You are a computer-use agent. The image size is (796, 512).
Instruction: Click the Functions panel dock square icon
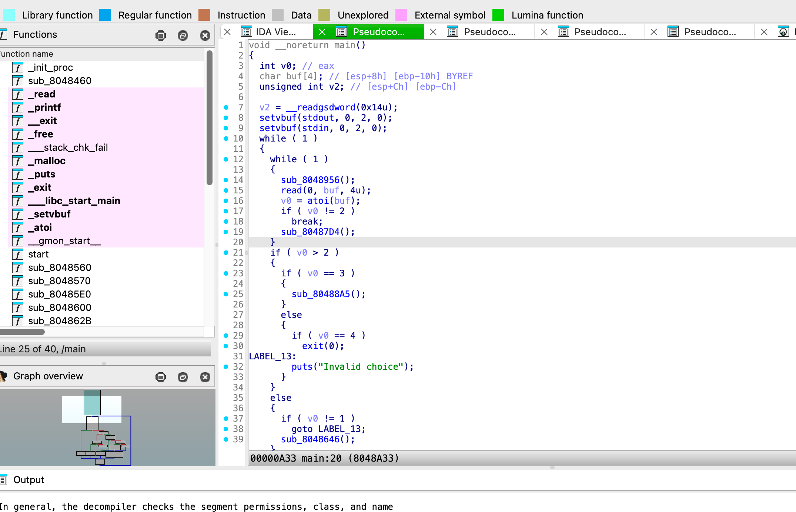tap(161, 35)
